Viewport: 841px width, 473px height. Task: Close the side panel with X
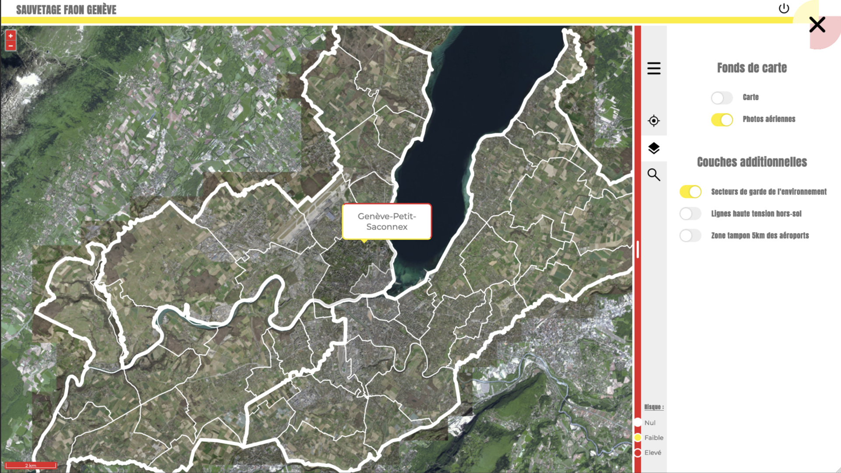(x=817, y=25)
